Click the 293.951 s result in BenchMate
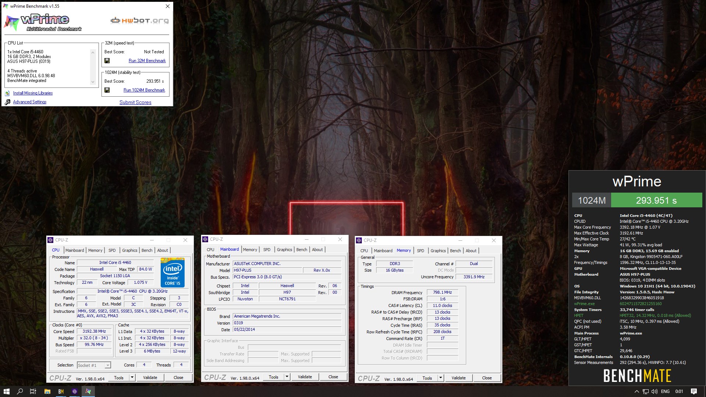 click(656, 200)
